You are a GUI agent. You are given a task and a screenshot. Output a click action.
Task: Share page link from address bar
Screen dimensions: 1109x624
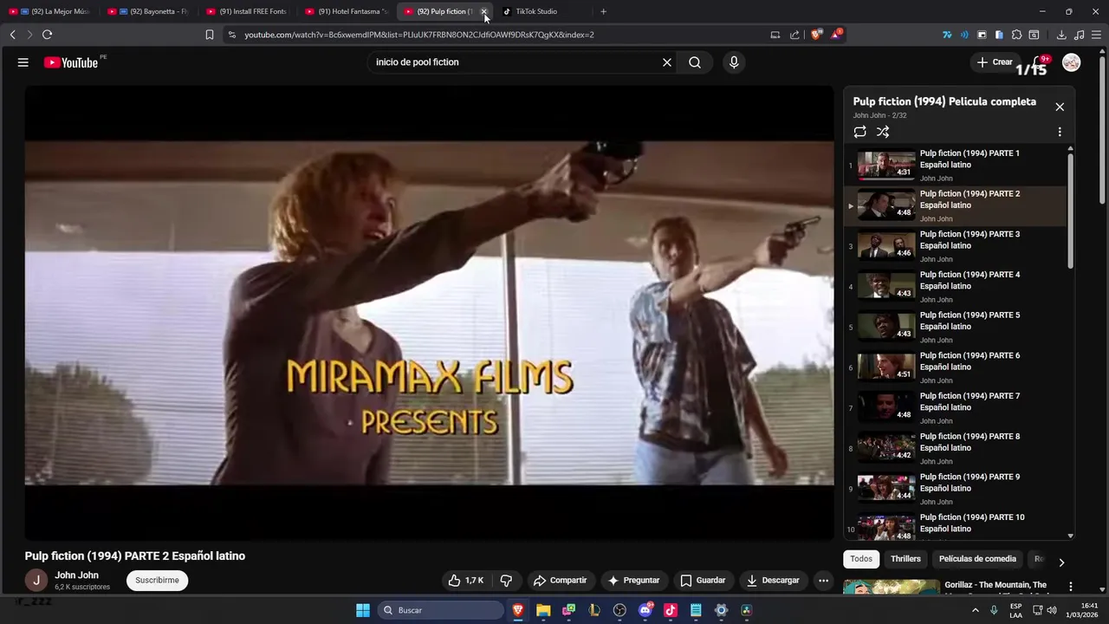pos(794,35)
